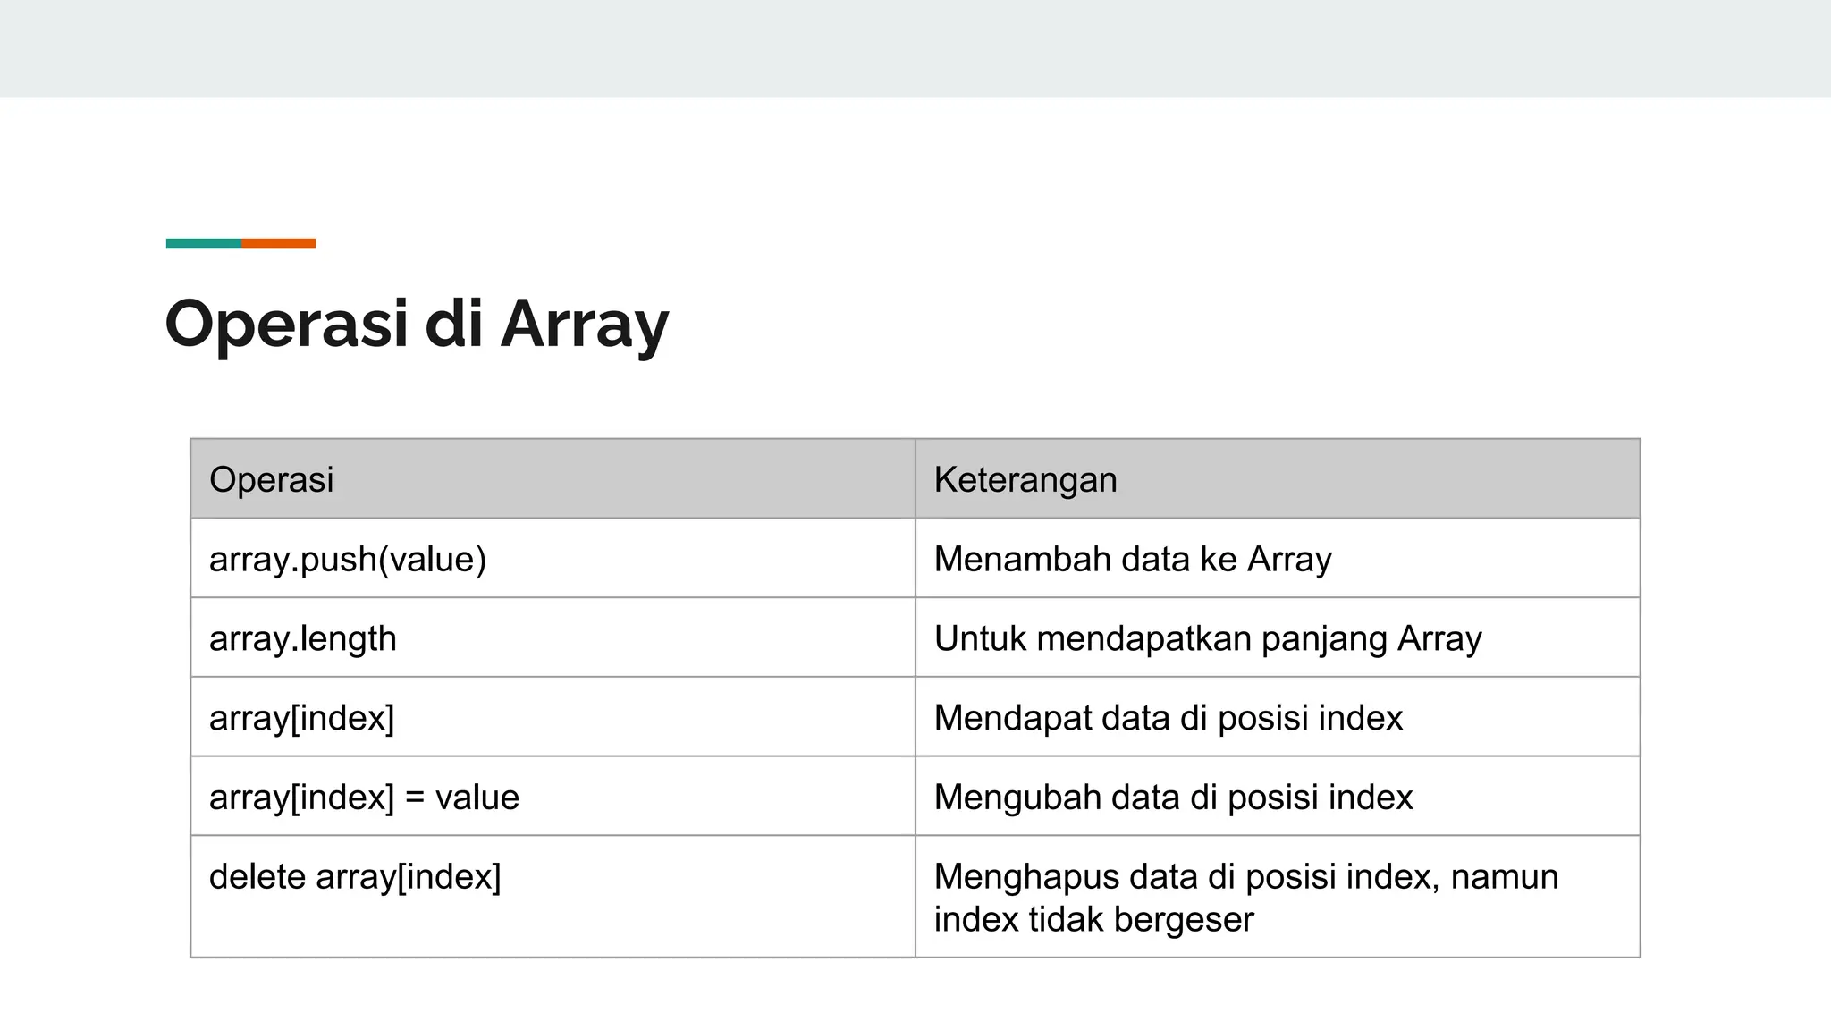Select the 'delete array[index]' table cell
The height and width of the screenshot is (1030, 1831).
[x=553, y=897]
